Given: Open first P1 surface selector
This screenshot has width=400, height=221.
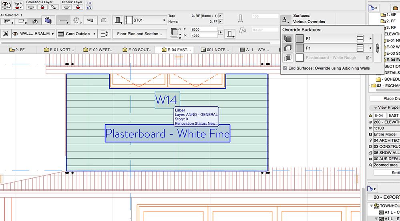Looking at the screenshot, I should pyautogui.click(x=334, y=39).
